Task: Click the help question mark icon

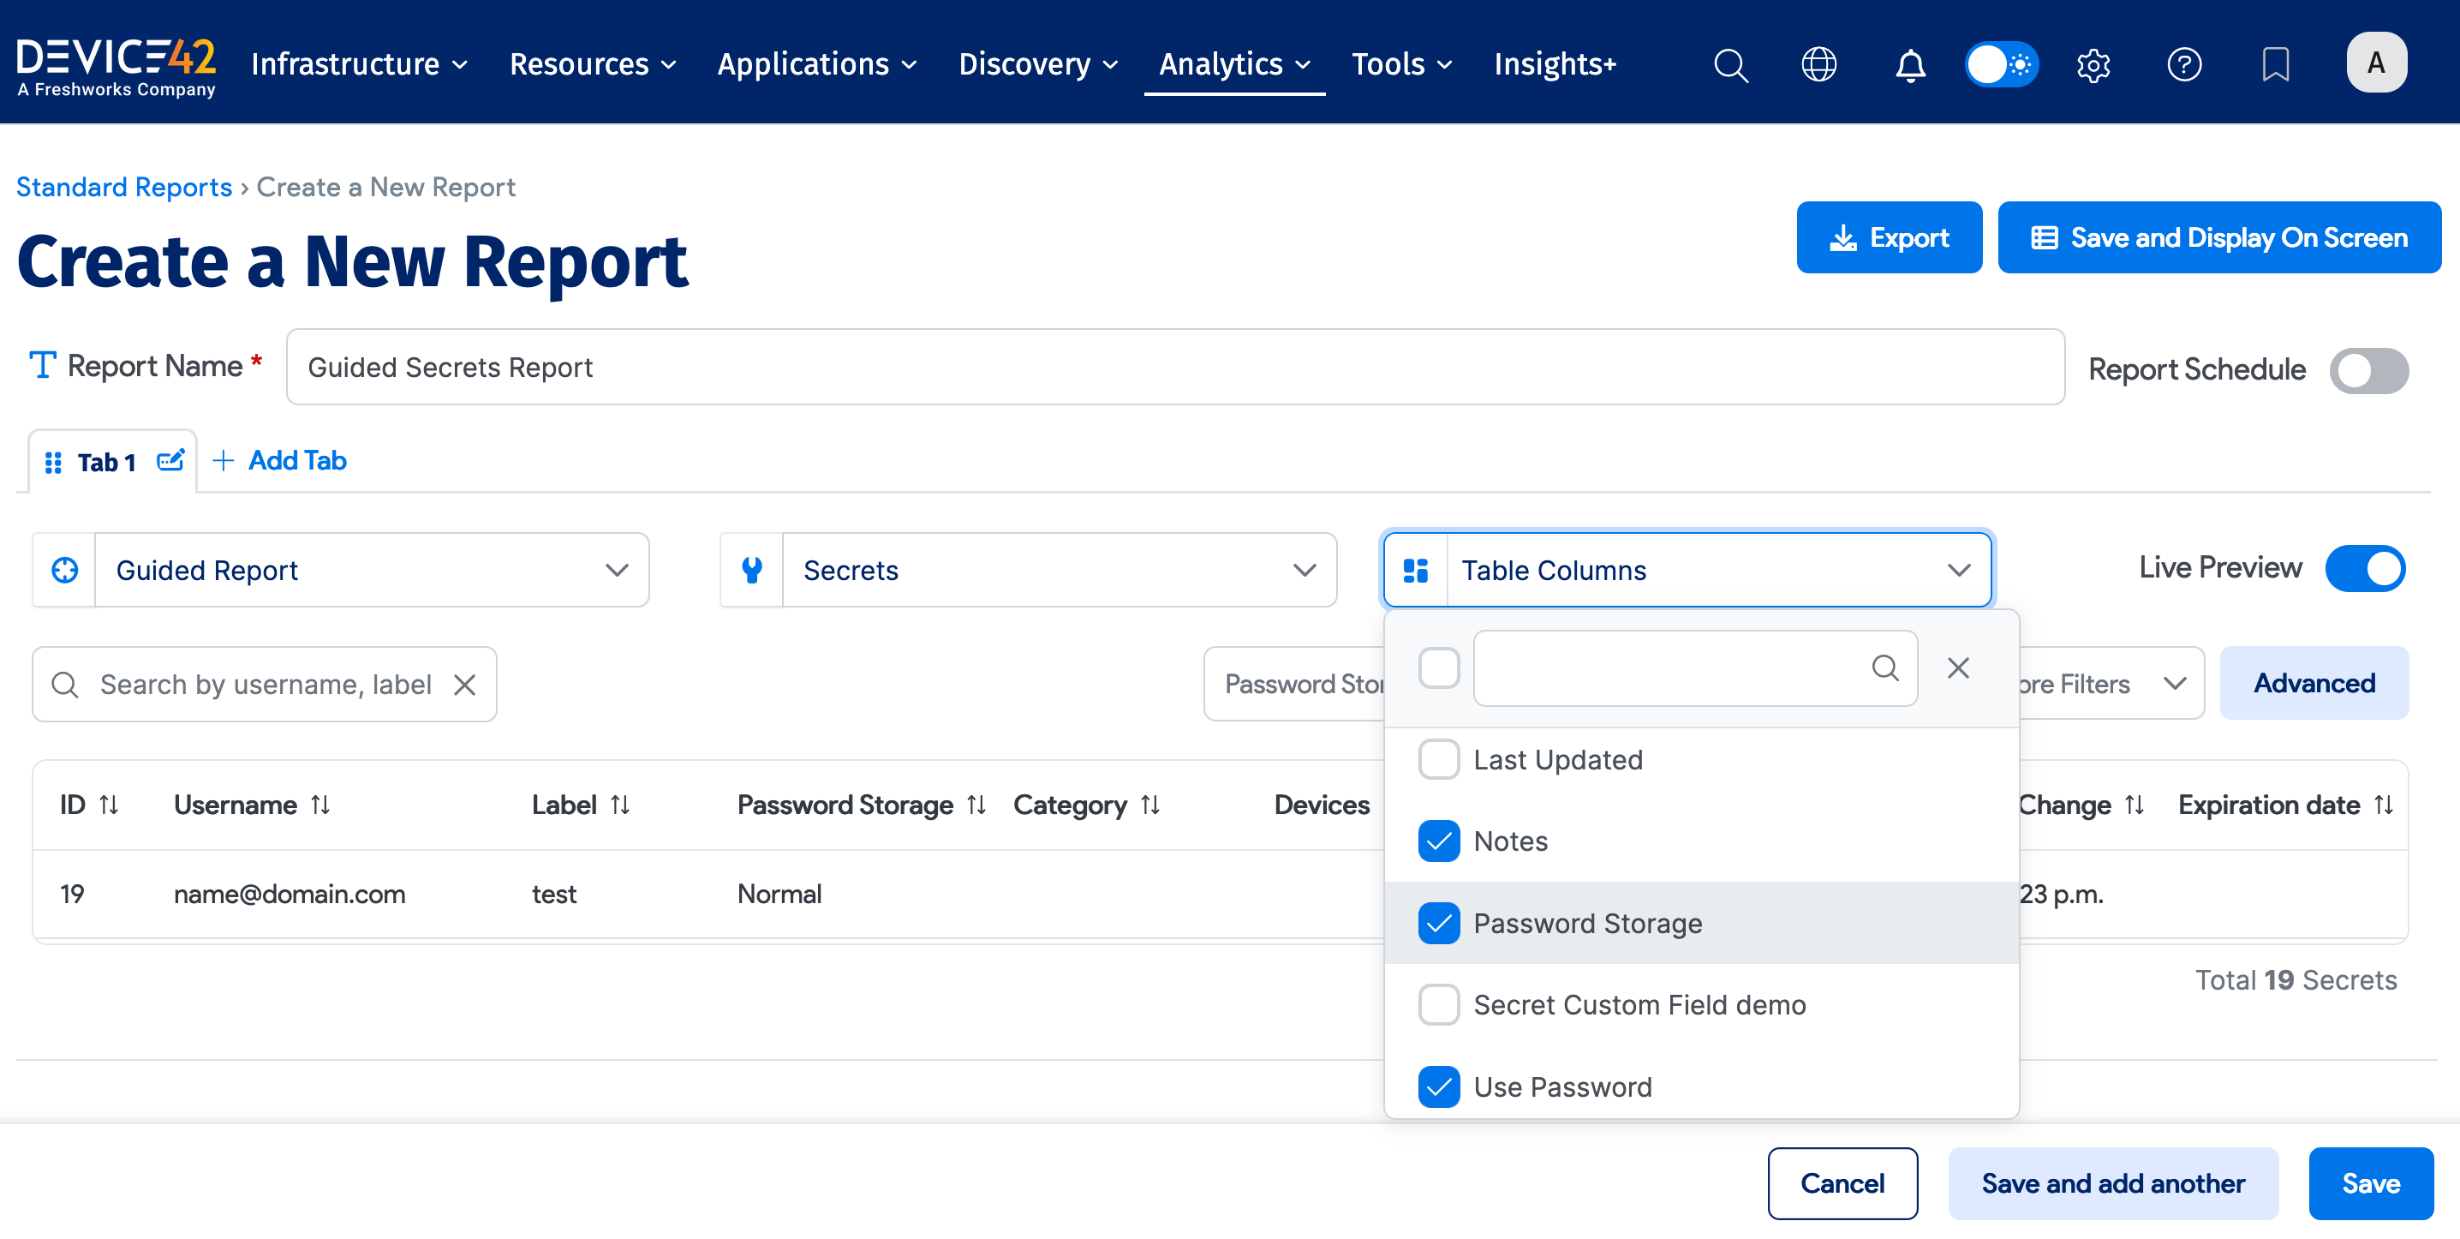Action: pos(2184,65)
